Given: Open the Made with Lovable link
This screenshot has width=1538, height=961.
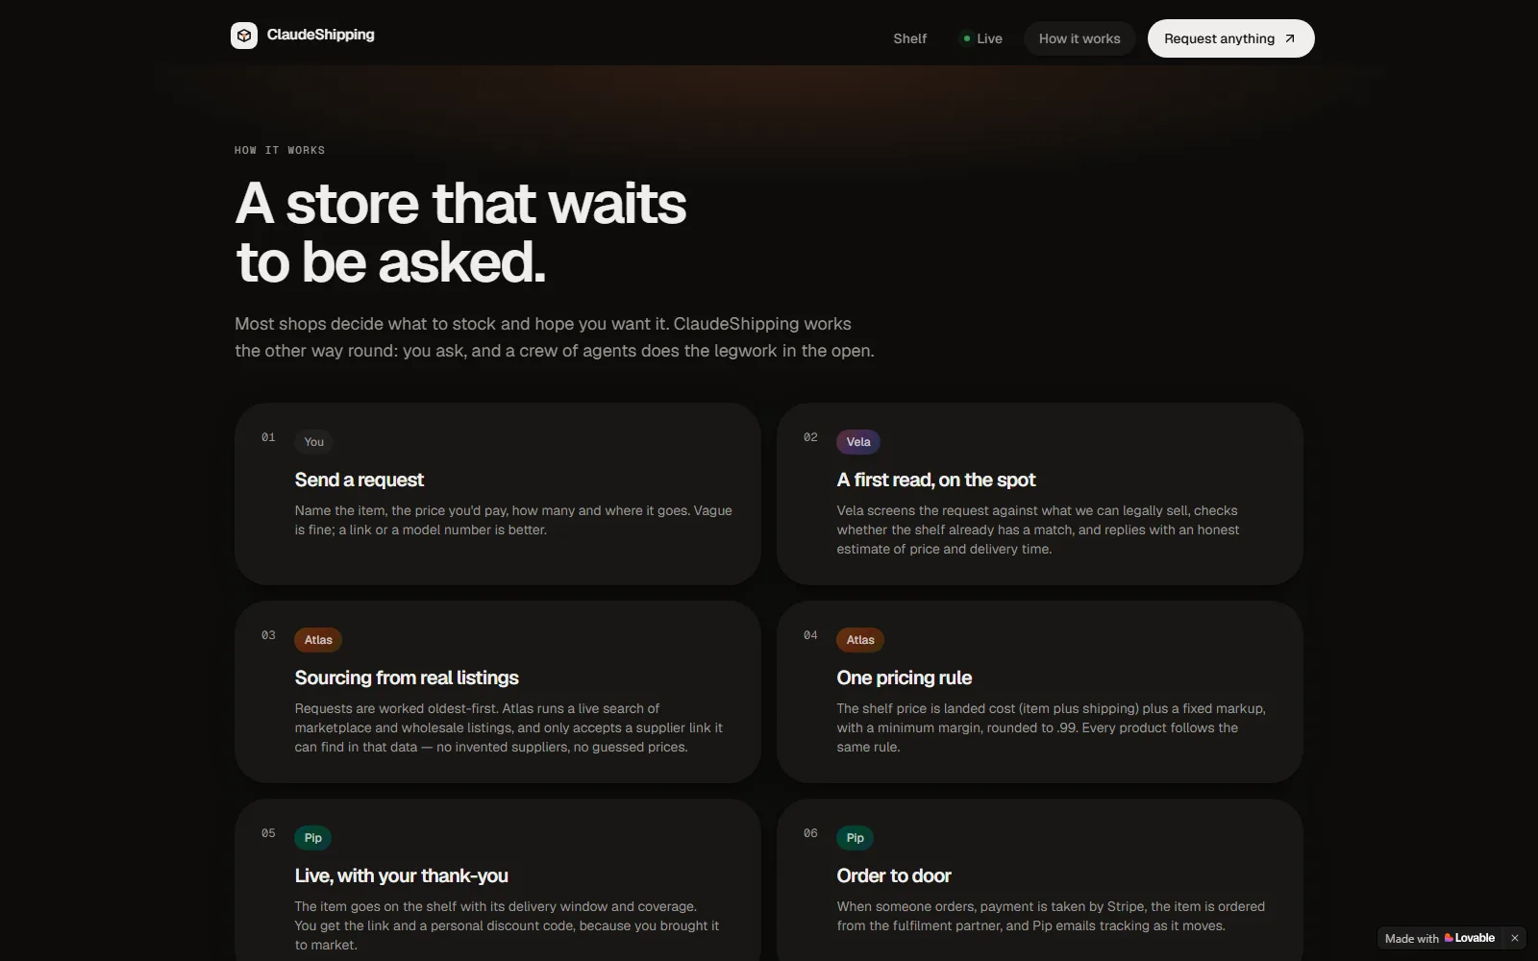Looking at the screenshot, I should (x=1440, y=938).
